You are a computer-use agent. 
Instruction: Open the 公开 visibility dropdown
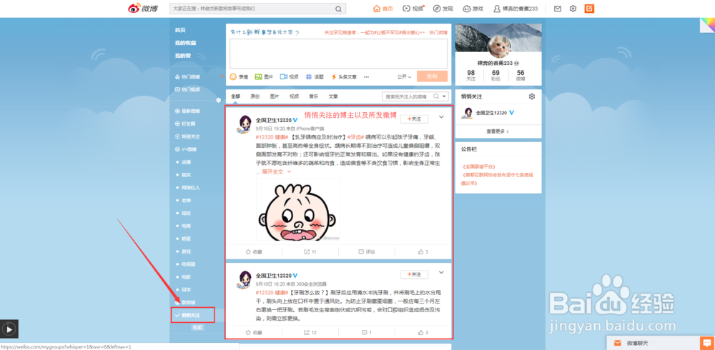[x=404, y=77]
